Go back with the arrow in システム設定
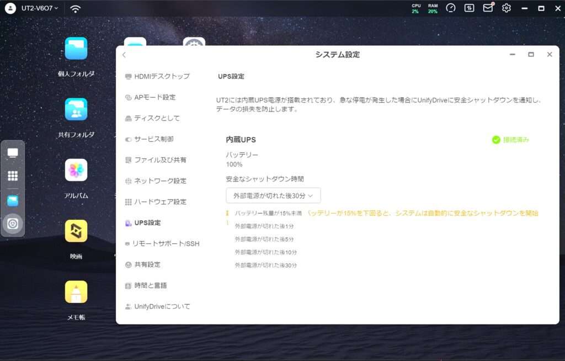 124,55
